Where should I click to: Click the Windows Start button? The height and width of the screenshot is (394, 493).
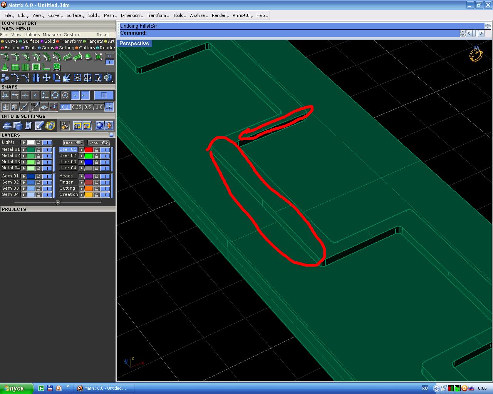tap(13, 388)
